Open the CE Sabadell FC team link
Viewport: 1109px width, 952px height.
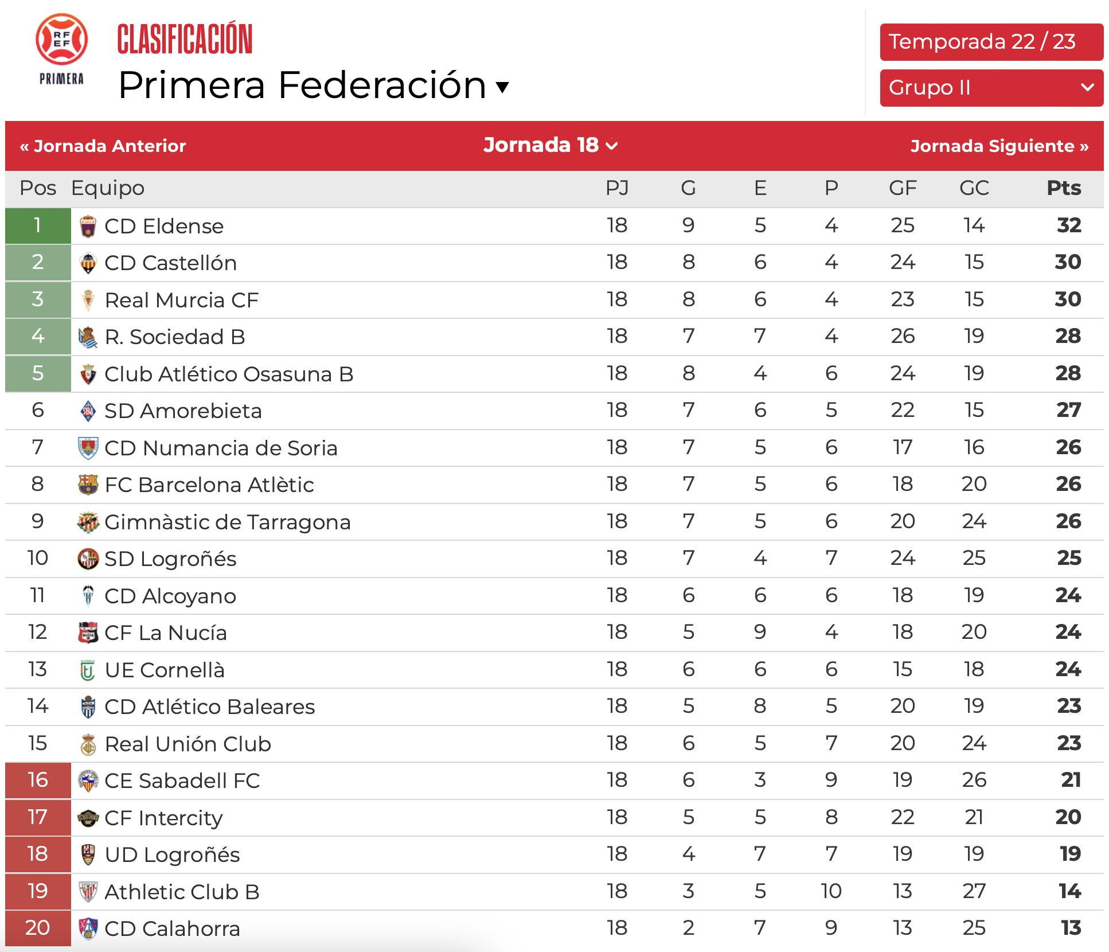click(182, 781)
